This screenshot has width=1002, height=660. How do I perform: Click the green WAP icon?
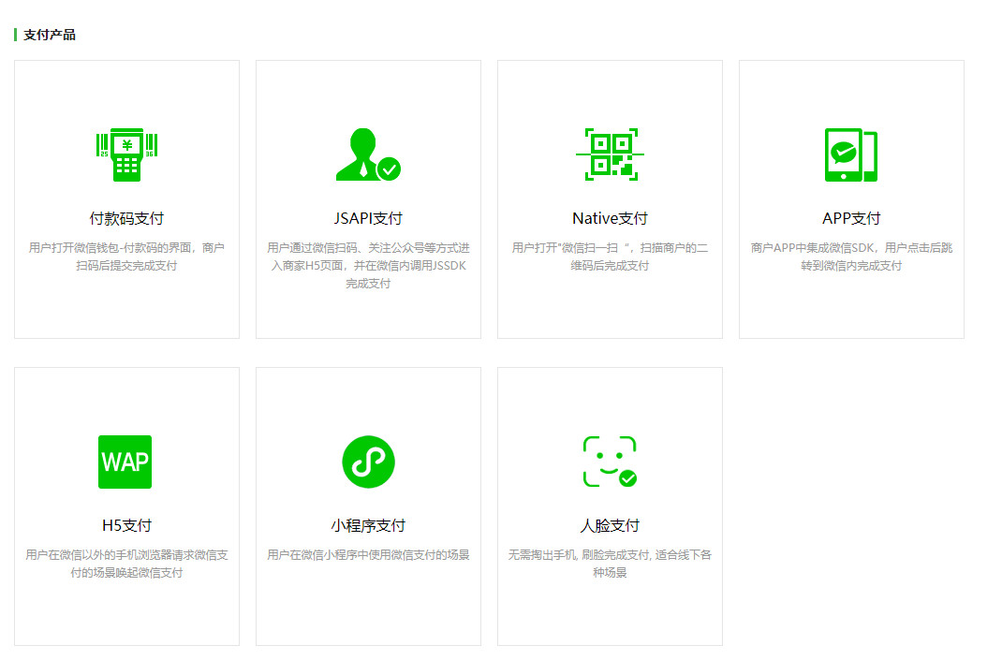(125, 462)
